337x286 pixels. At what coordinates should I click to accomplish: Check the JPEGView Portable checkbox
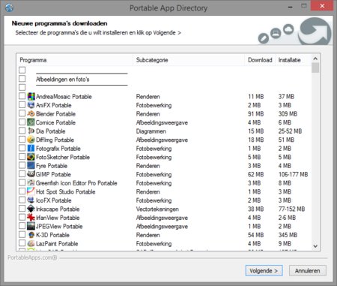[x=22, y=226]
